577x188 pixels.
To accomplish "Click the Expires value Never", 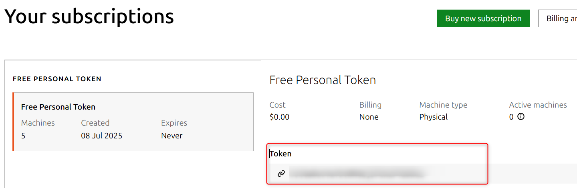I will 172,136.
